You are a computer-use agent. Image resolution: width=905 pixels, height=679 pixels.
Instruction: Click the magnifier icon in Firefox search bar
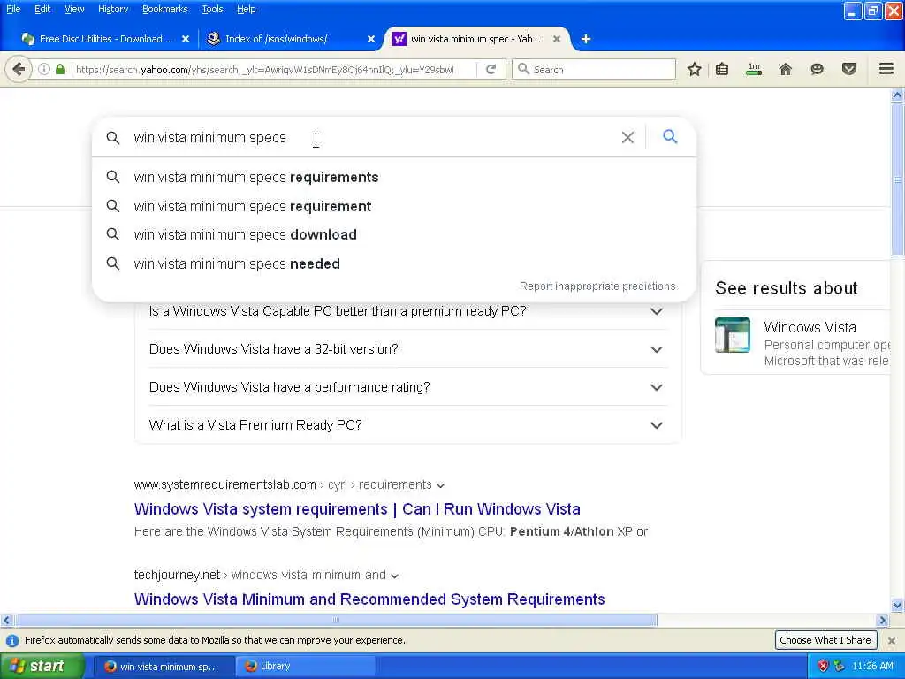pyautogui.click(x=523, y=69)
